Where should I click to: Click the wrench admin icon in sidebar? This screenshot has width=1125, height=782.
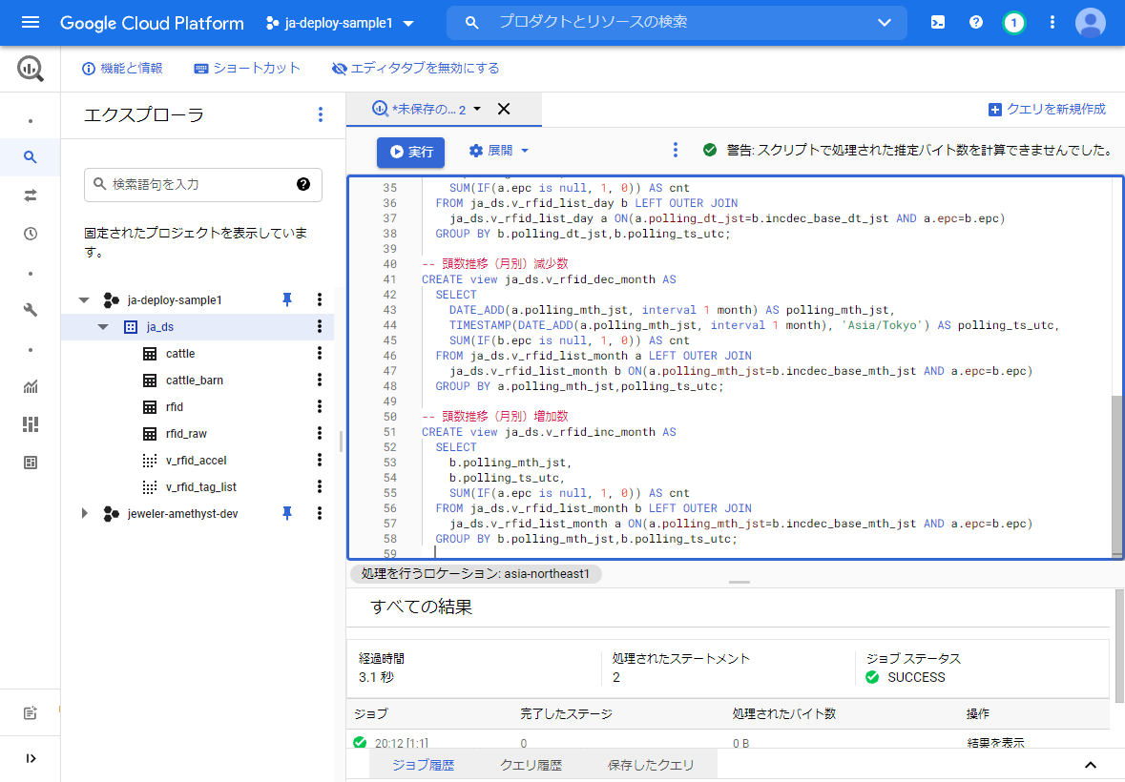[x=31, y=310]
